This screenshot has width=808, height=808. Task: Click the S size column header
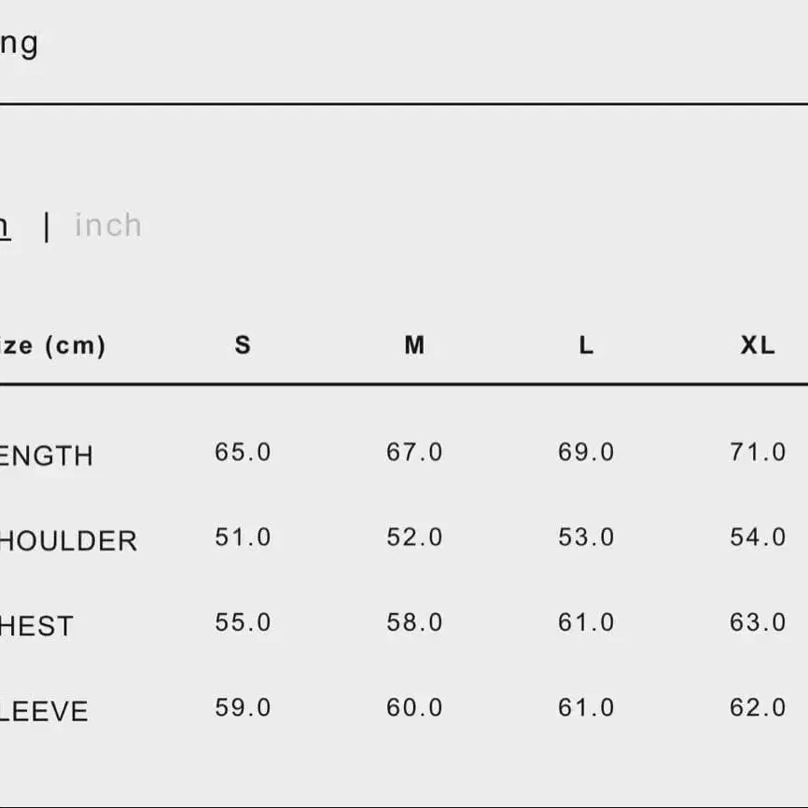tap(243, 345)
